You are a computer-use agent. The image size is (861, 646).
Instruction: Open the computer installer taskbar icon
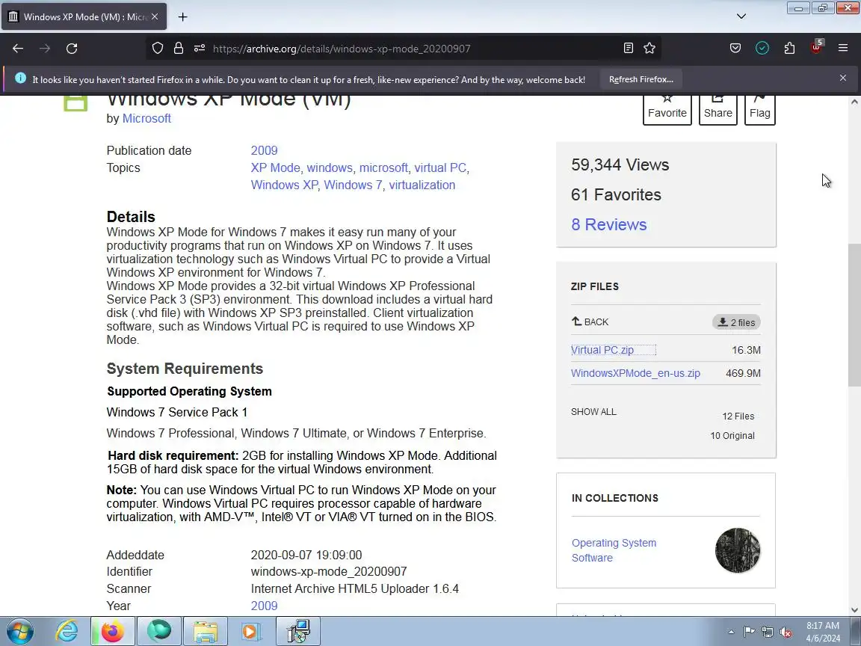point(298,631)
